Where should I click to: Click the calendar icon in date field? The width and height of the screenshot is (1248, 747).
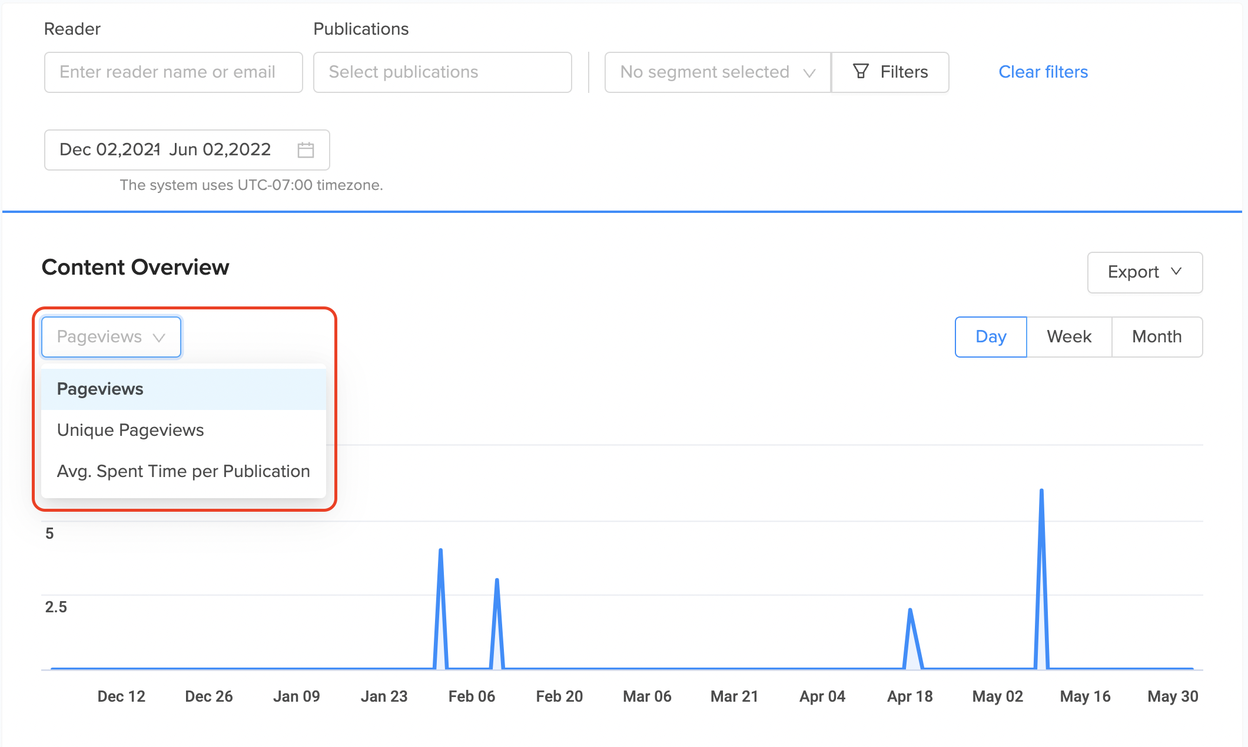(x=306, y=150)
